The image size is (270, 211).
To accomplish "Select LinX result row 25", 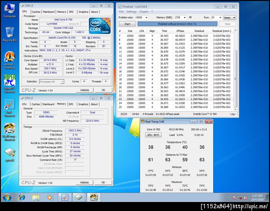I will (175, 107).
